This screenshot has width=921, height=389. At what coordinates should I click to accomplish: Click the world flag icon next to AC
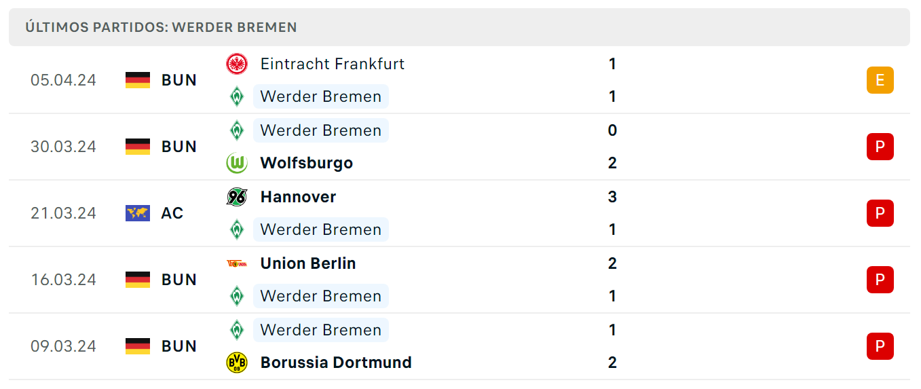[138, 213]
